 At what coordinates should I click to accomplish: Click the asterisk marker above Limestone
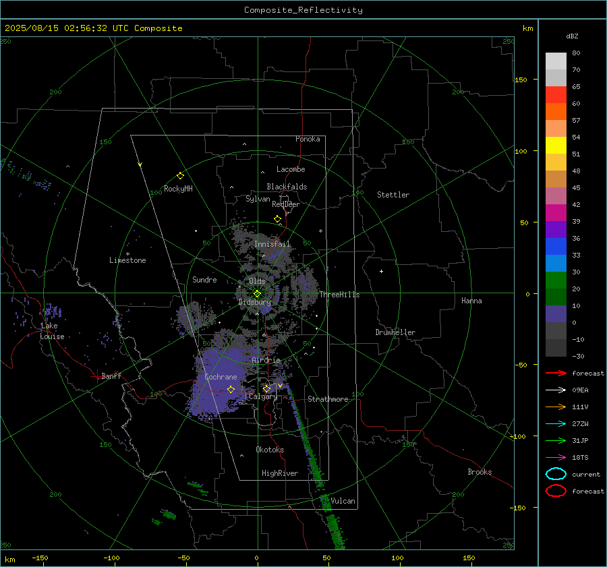click(x=127, y=254)
